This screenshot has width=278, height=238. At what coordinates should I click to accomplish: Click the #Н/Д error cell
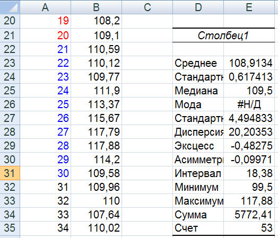[249, 104]
